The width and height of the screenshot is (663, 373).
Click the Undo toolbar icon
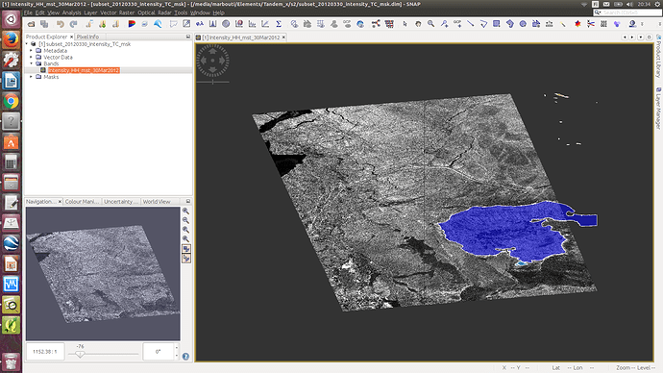[60, 24]
